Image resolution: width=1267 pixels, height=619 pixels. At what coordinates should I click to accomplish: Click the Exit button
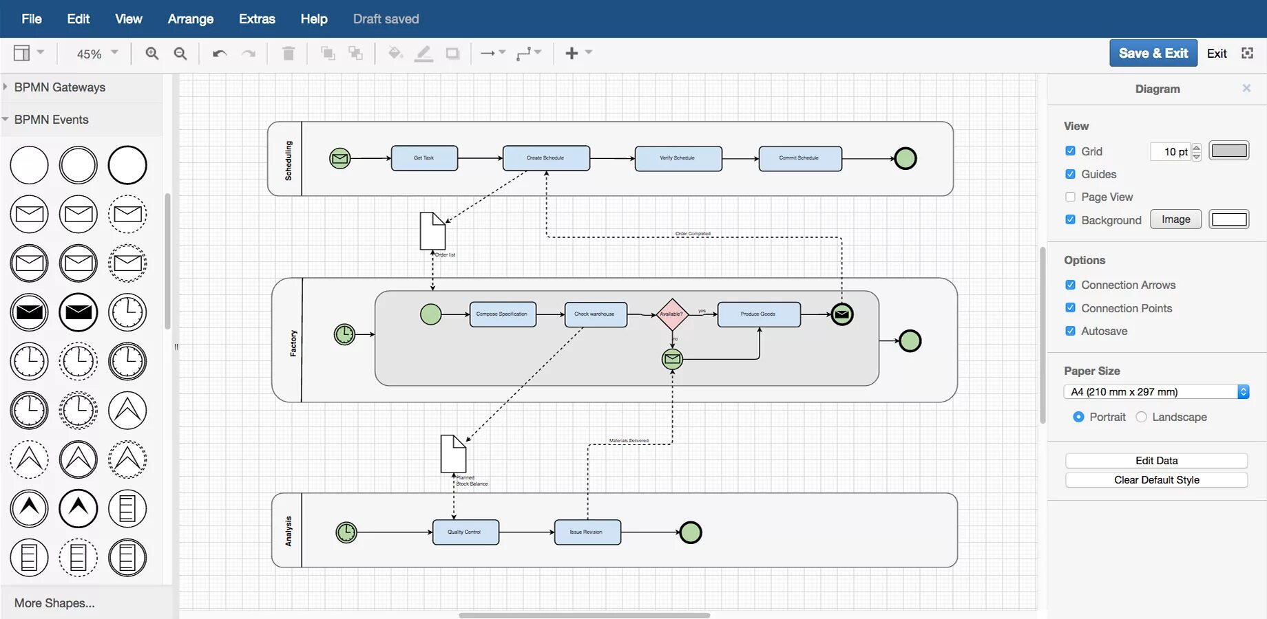click(x=1217, y=54)
